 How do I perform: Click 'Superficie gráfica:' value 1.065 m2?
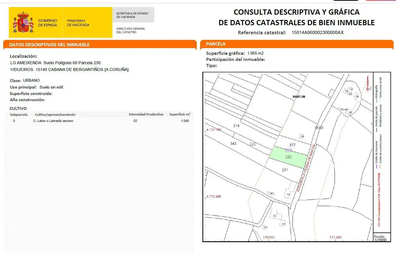point(256,53)
